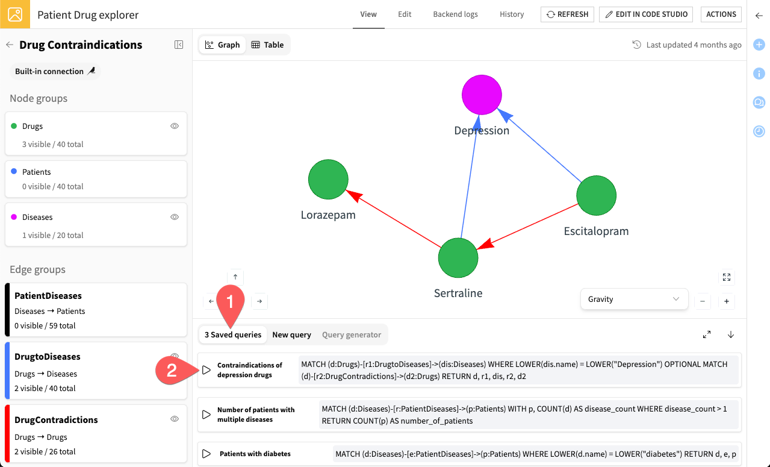The width and height of the screenshot is (770, 467).
Task: Zoom in on the graph with the plus icon
Action: [x=726, y=300]
